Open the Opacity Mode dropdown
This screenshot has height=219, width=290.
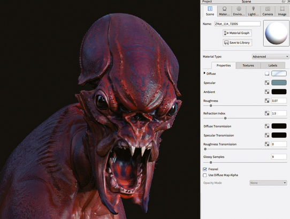coord(268,183)
